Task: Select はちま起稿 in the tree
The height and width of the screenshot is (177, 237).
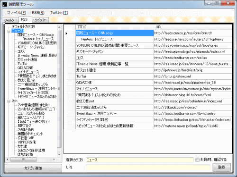Action: tap(25, 154)
